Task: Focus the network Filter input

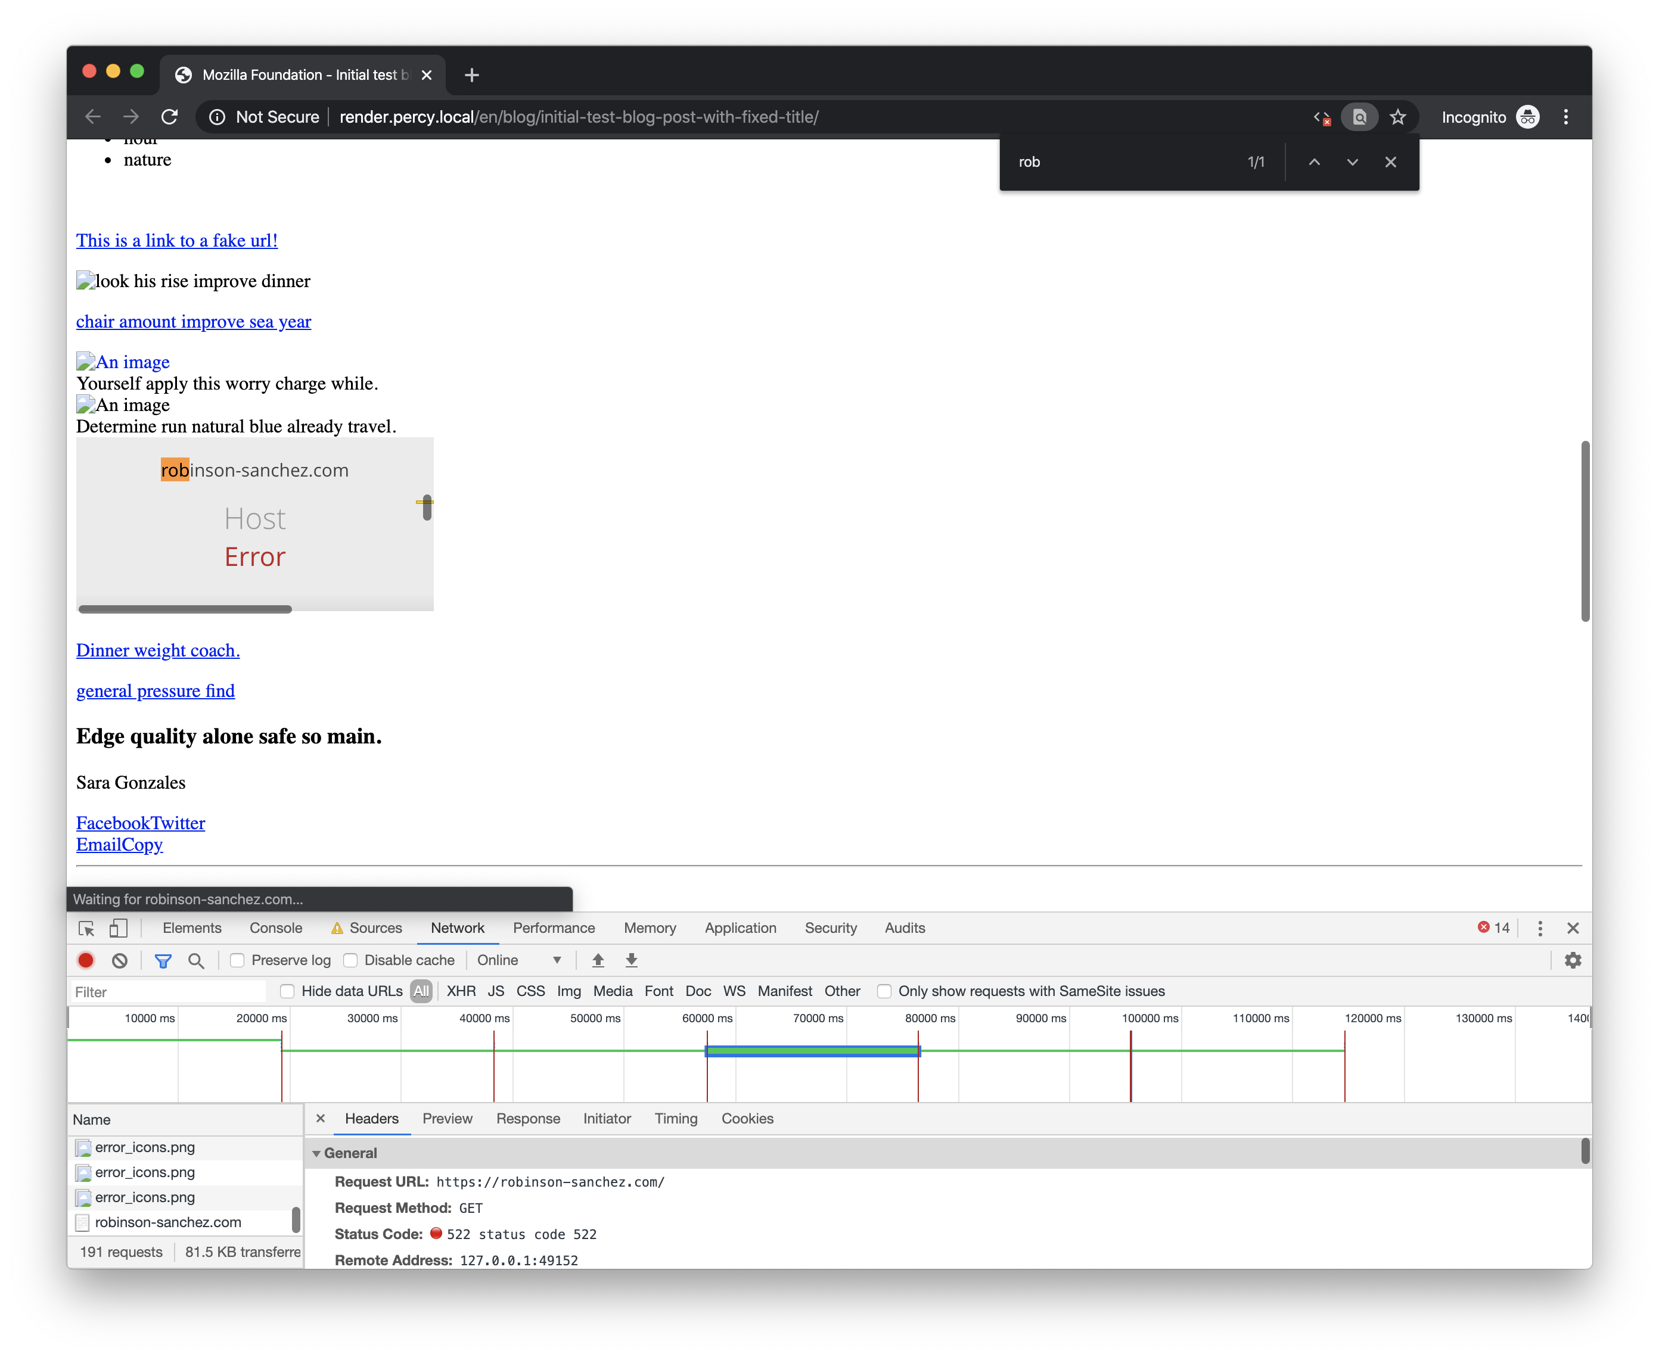Action: coord(168,992)
